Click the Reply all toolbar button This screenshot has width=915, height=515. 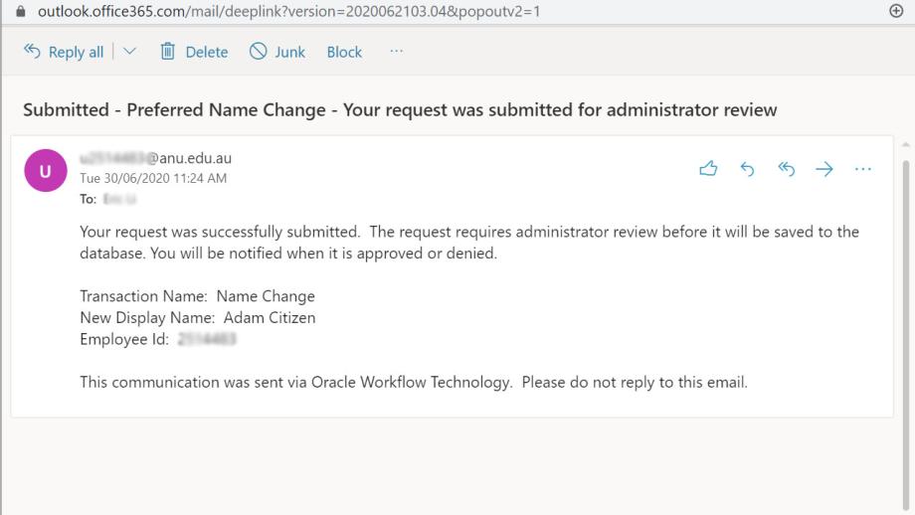point(64,52)
